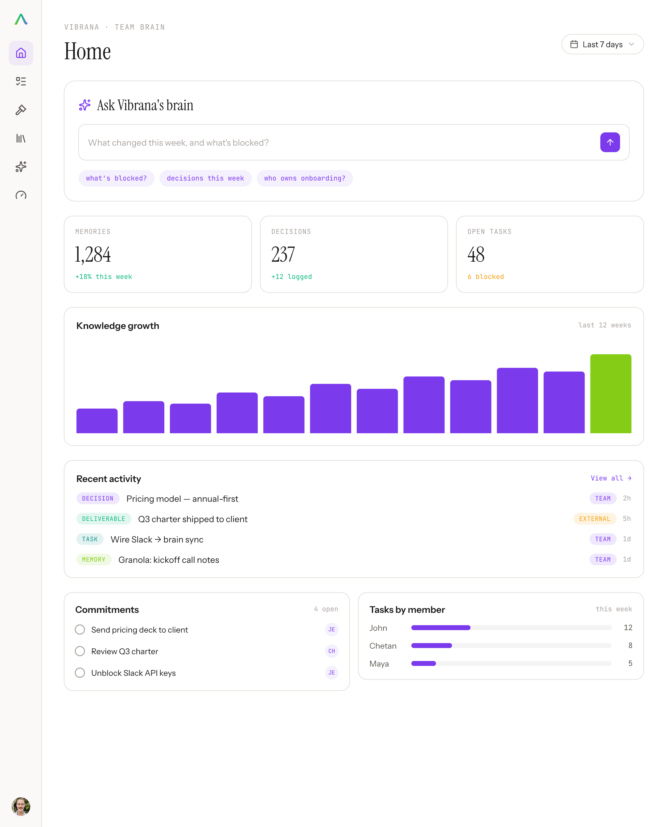Open the sparkles AI sidebar icon
This screenshot has width=666, height=827.
[x=21, y=167]
